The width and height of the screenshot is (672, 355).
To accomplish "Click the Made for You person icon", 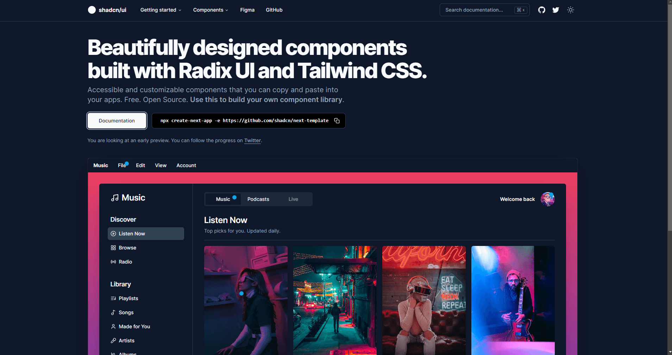I will coord(113,327).
